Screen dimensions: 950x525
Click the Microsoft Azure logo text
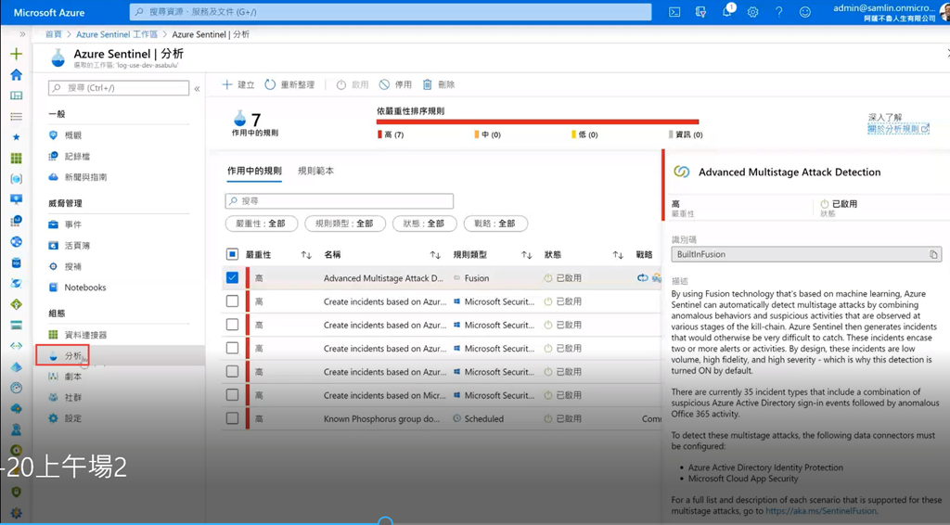[49, 12]
